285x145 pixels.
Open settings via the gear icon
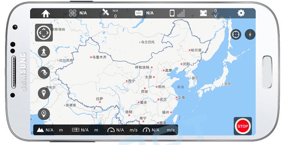tap(241, 13)
